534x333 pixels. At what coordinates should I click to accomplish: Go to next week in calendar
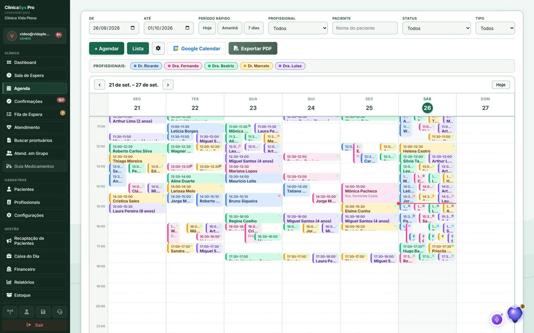pos(168,85)
